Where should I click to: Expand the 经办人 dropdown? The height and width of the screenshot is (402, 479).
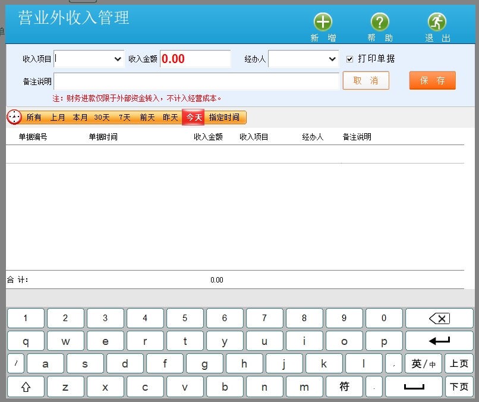pos(332,59)
